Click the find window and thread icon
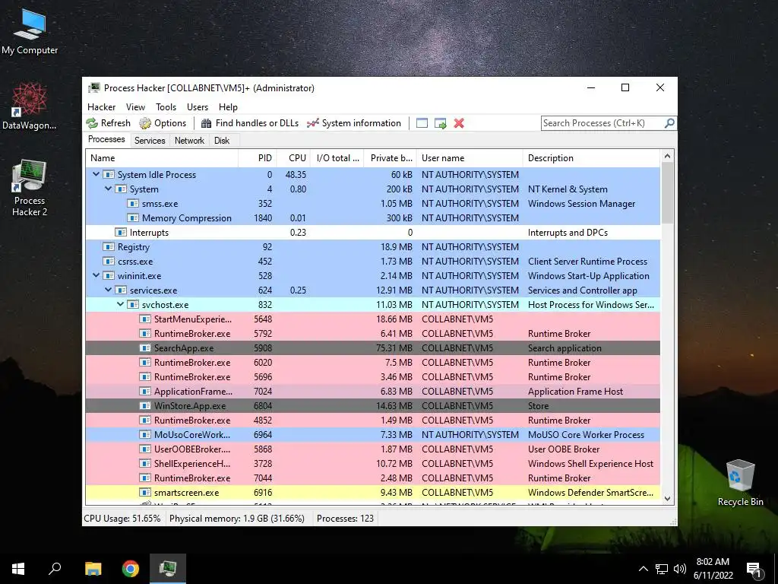The height and width of the screenshot is (584, 778). click(440, 123)
